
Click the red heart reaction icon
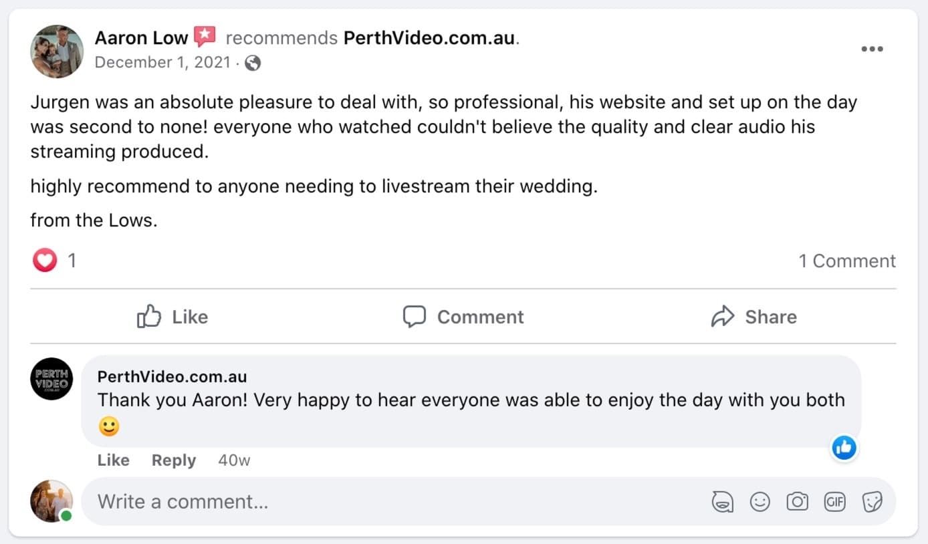point(45,261)
